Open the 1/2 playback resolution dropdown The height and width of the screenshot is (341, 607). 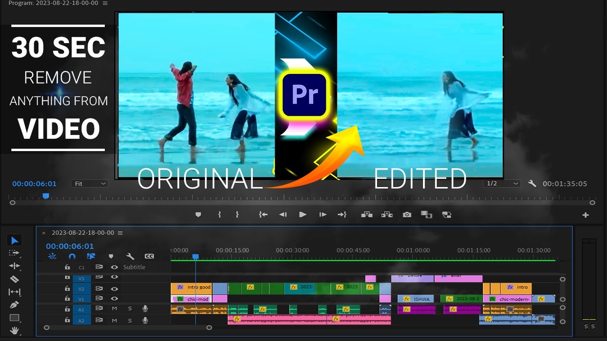tap(502, 183)
